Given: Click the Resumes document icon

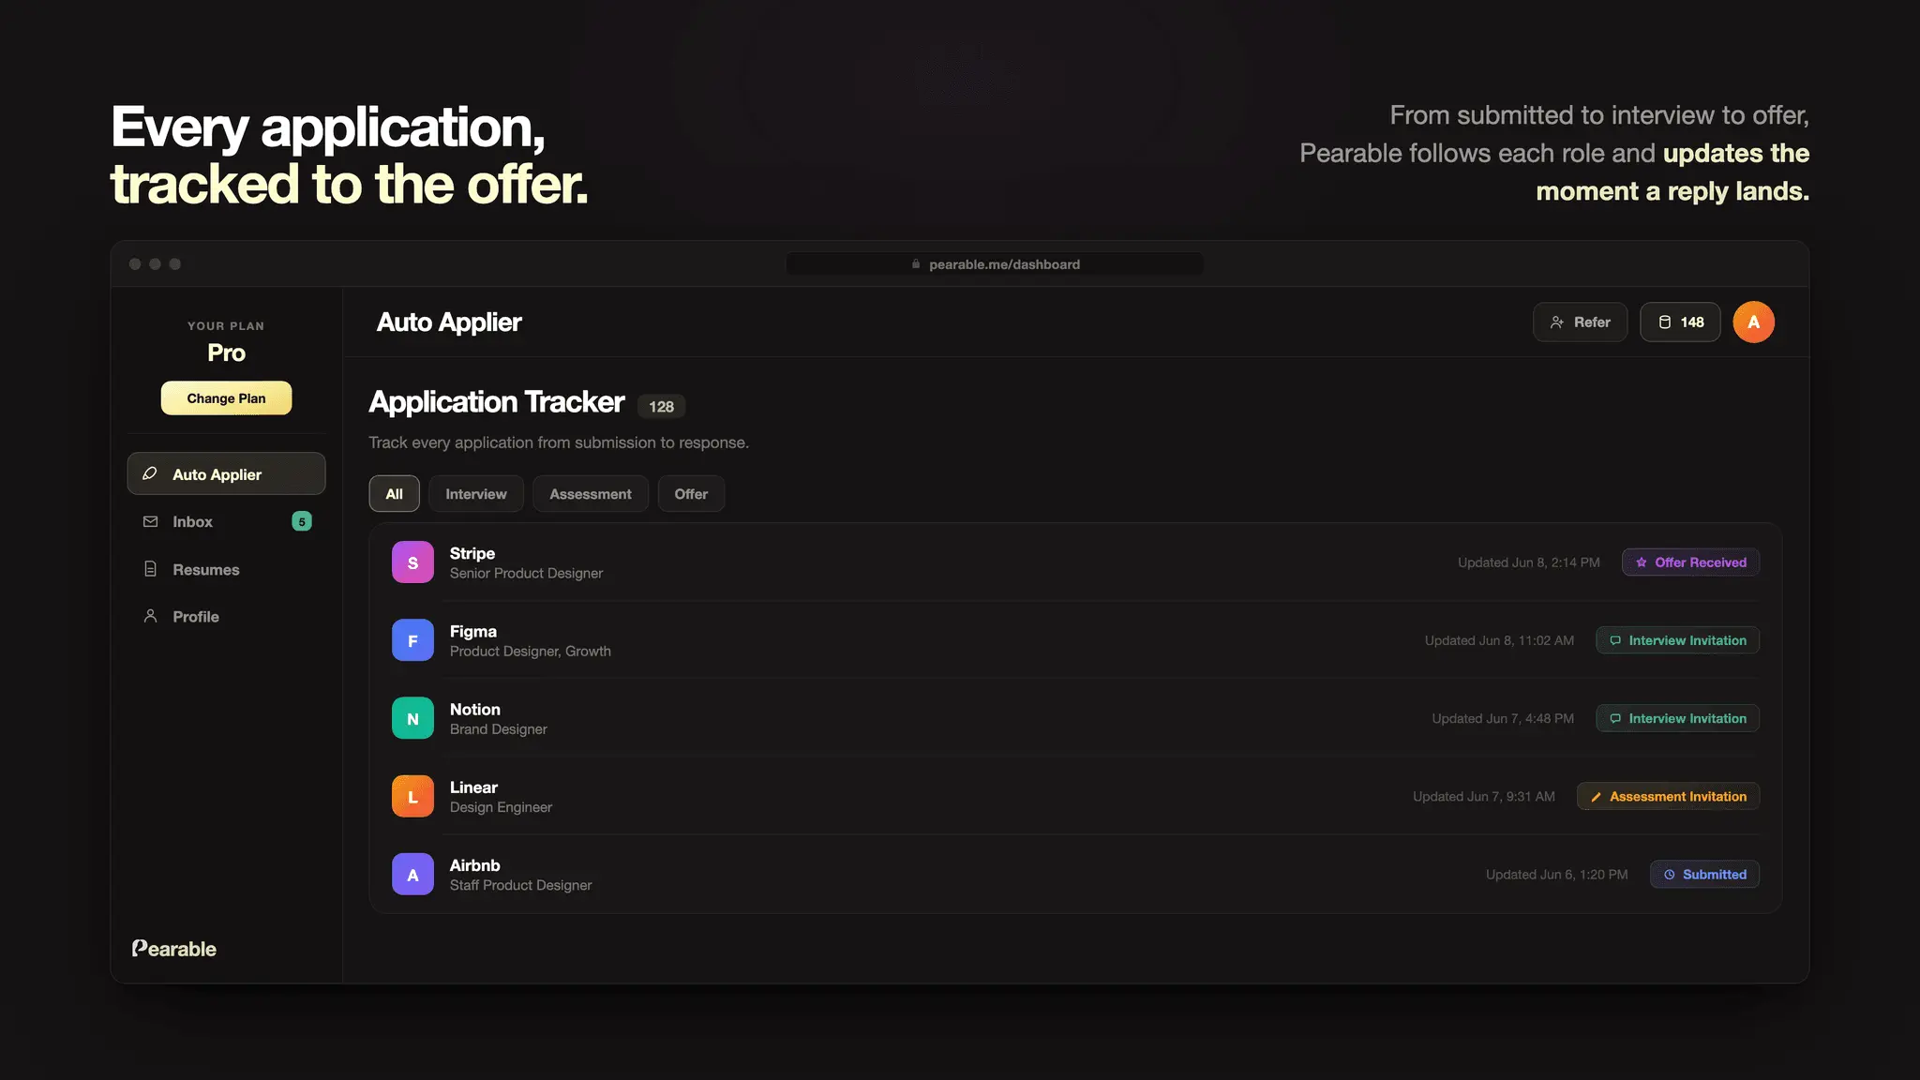Looking at the screenshot, I should pyautogui.click(x=150, y=569).
